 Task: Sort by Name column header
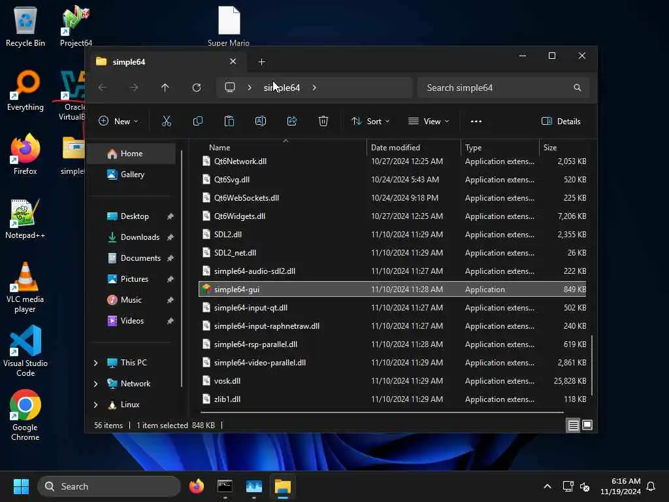click(283, 148)
